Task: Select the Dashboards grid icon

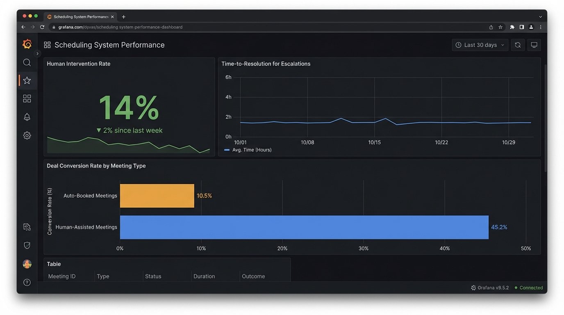Action: pyautogui.click(x=27, y=98)
